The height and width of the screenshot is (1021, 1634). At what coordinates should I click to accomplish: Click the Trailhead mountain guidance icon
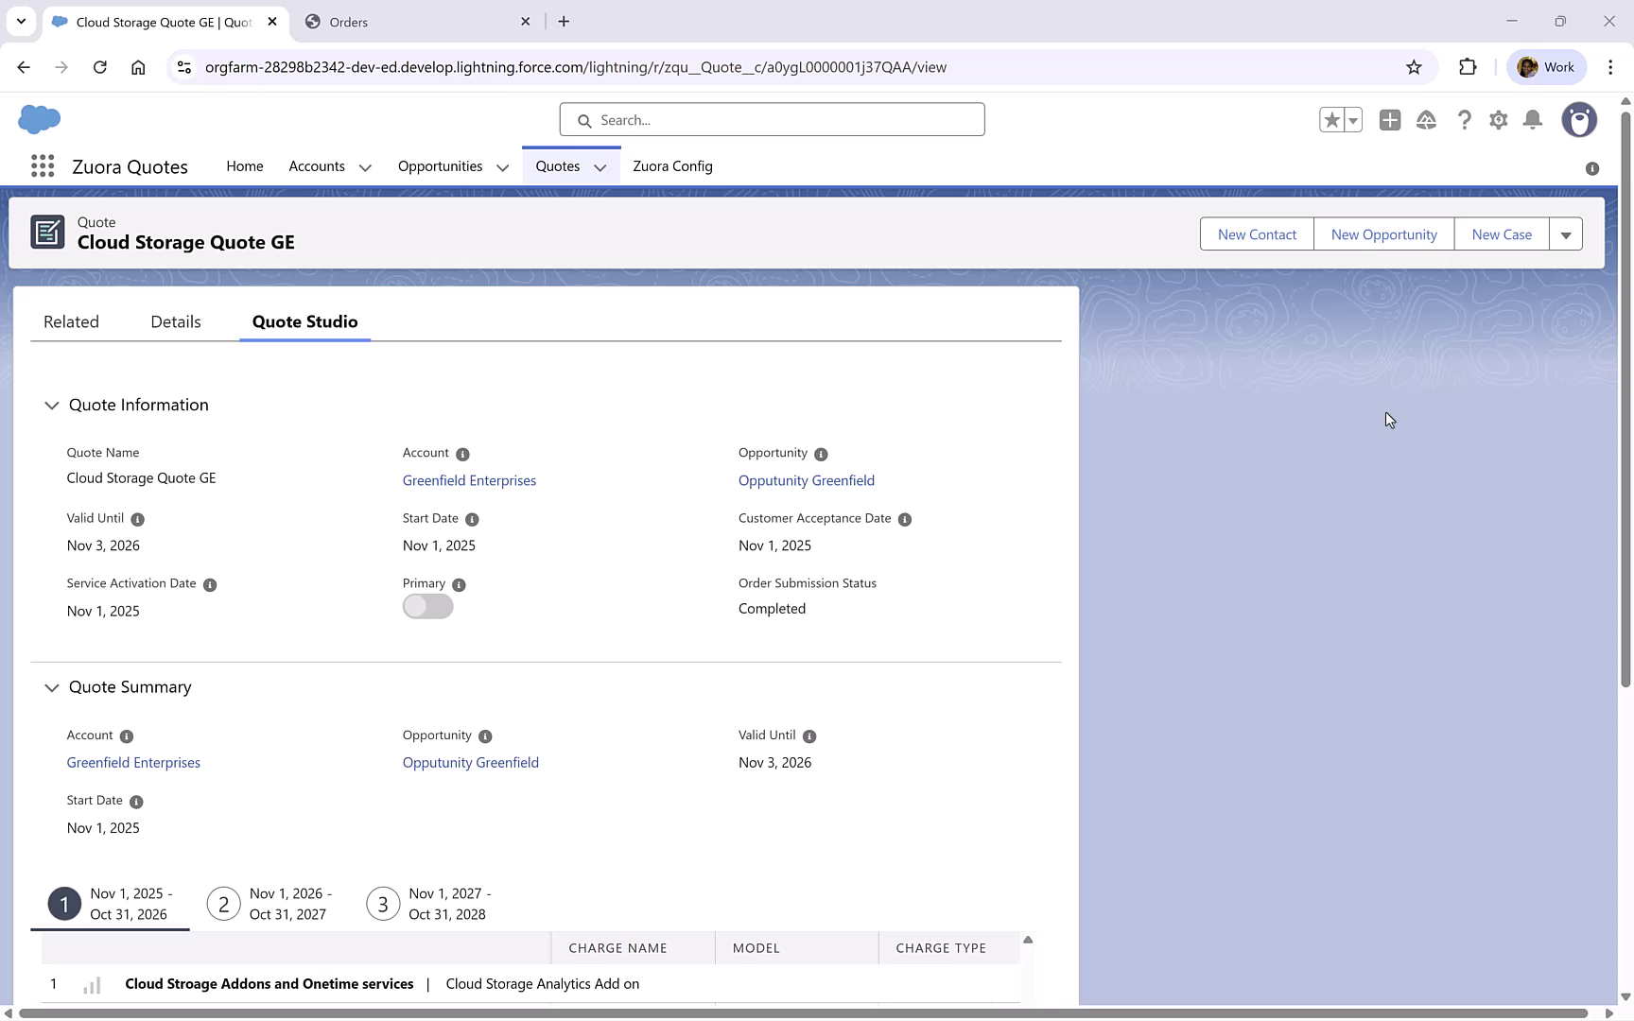(x=1427, y=120)
